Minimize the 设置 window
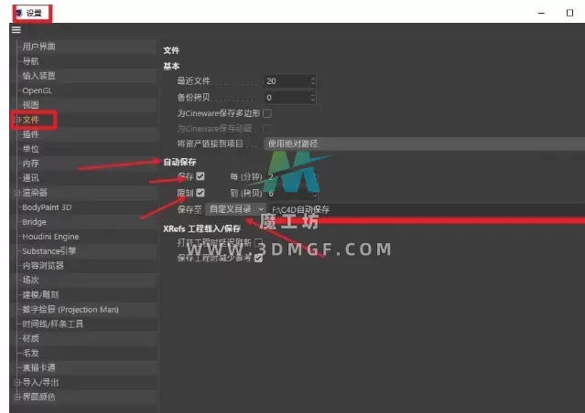The width and height of the screenshot is (585, 413). coord(541,13)
